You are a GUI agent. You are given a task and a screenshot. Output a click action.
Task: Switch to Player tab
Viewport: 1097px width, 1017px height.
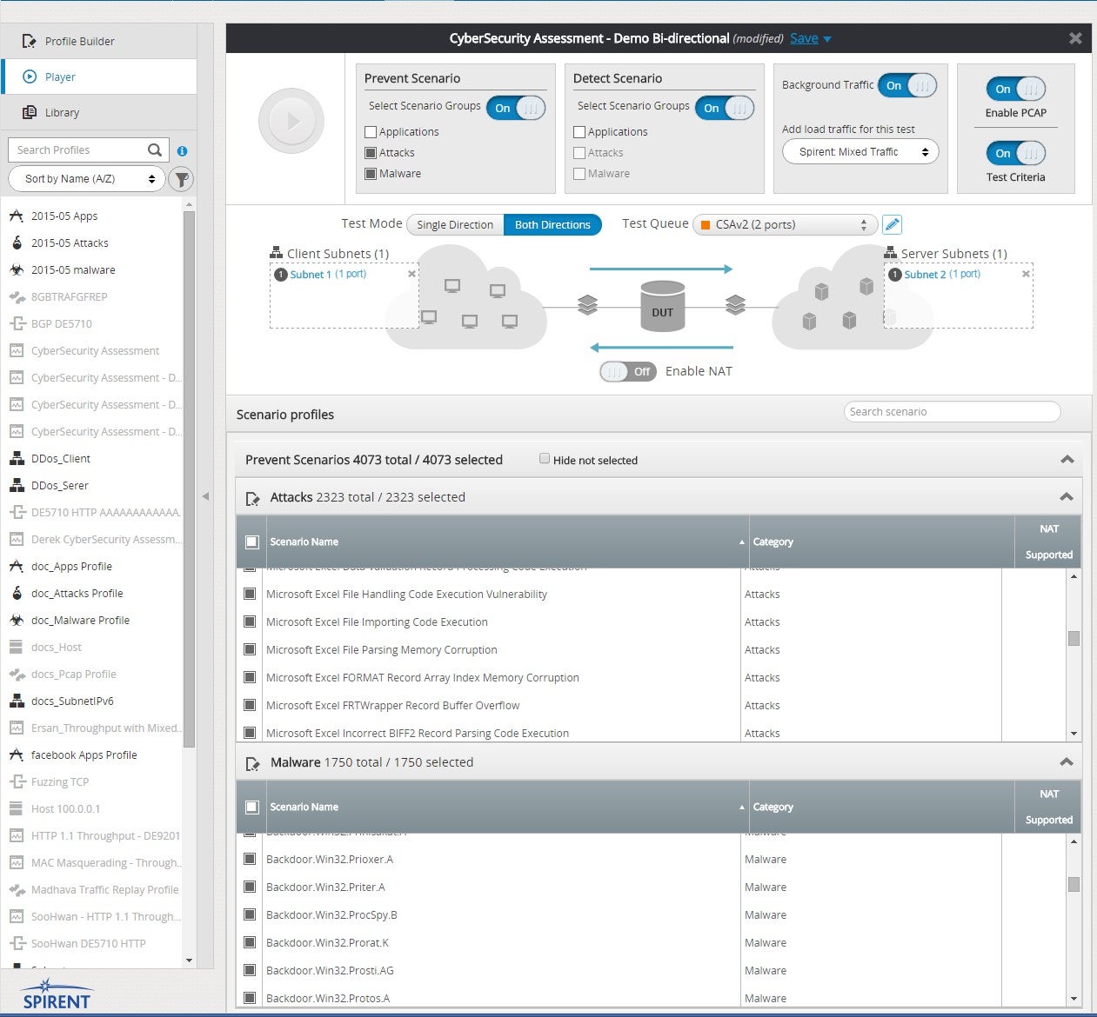click(99, 76)
